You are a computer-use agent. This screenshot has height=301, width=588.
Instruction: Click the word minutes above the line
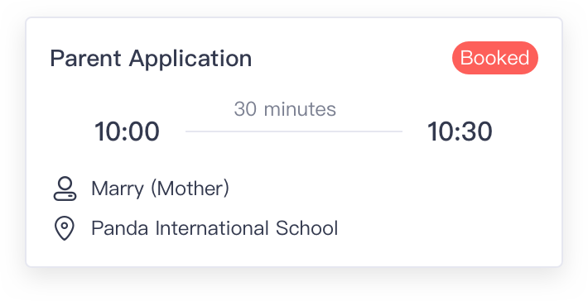point(300,109)
